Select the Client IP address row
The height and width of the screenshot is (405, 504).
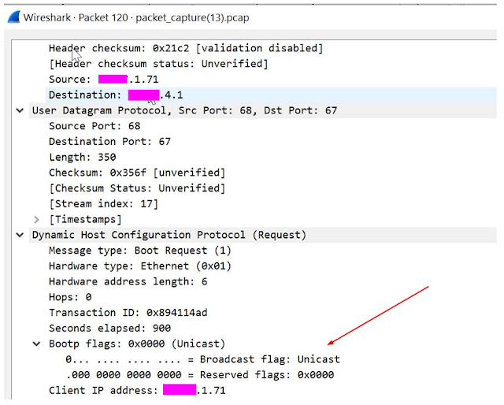[x=137, y=391]
